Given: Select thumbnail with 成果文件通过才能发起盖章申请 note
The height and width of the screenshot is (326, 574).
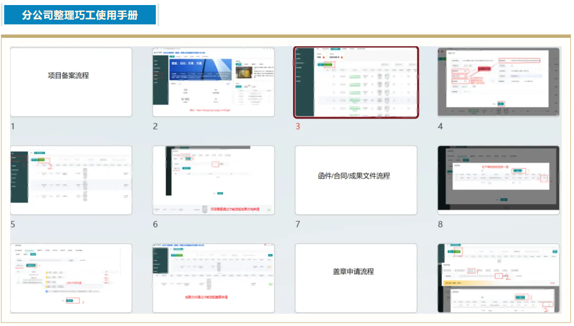Looking at the screenshot, I should 214,278.
